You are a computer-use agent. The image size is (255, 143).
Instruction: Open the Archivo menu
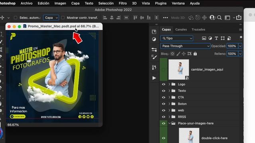(27, 3)
